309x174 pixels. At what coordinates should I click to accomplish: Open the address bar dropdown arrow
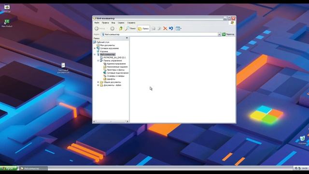pos(219,34)
